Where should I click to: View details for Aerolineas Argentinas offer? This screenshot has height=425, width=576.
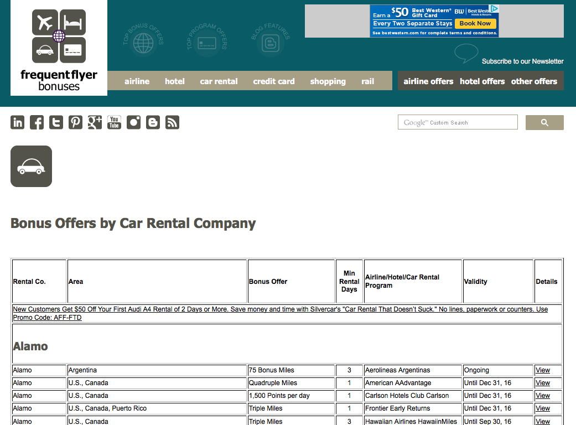543,370
